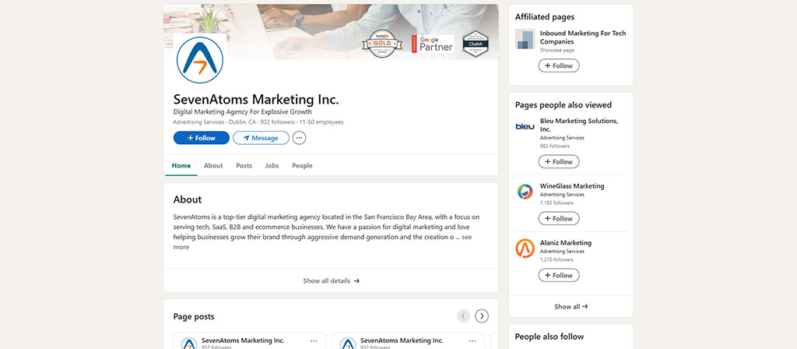The width and height of the screenshot is (797, 349).
Task: Click the Google Partner badge
Action: (x=433, y=44)
